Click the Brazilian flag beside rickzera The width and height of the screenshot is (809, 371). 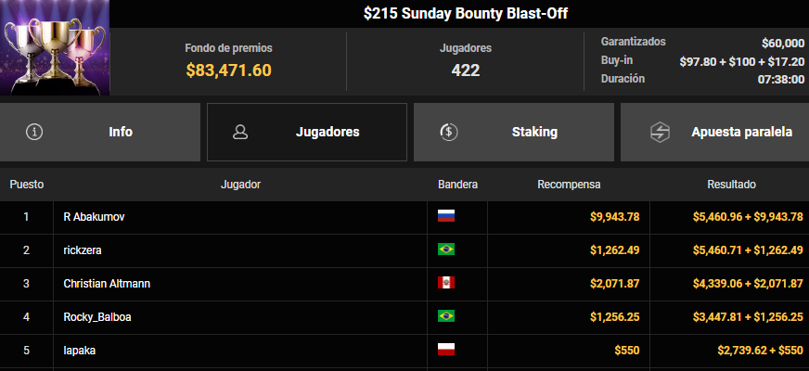446,249
